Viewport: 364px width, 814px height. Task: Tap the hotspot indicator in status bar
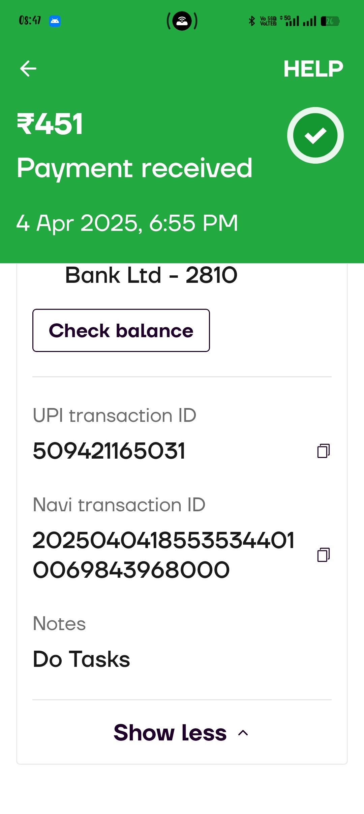(x=182, y=21)
